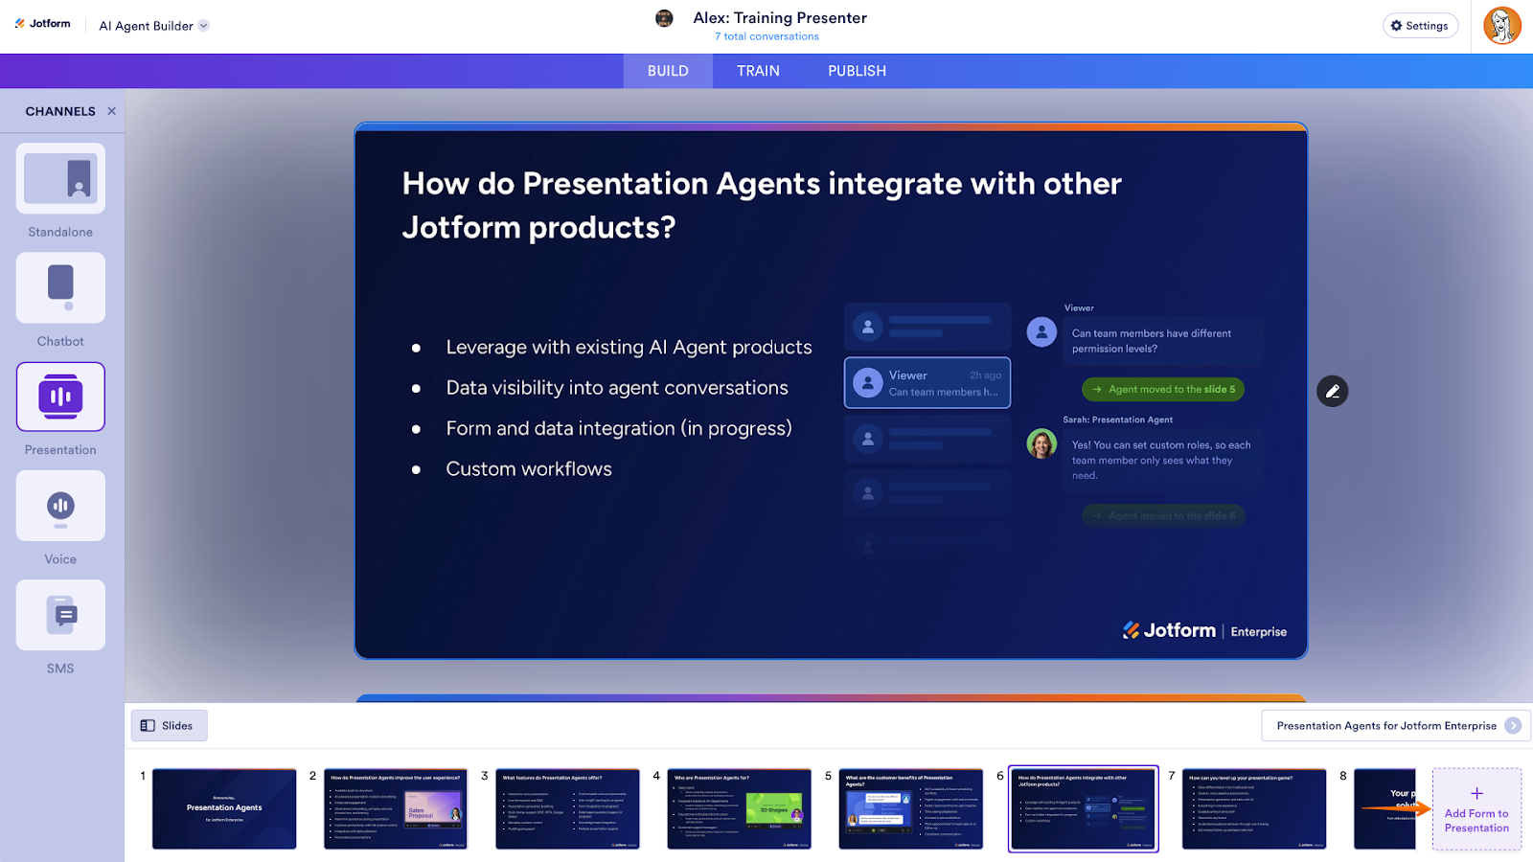1533x862 pixels.
Task: Click the 7 total conversations link
Action: pos(766,36)
